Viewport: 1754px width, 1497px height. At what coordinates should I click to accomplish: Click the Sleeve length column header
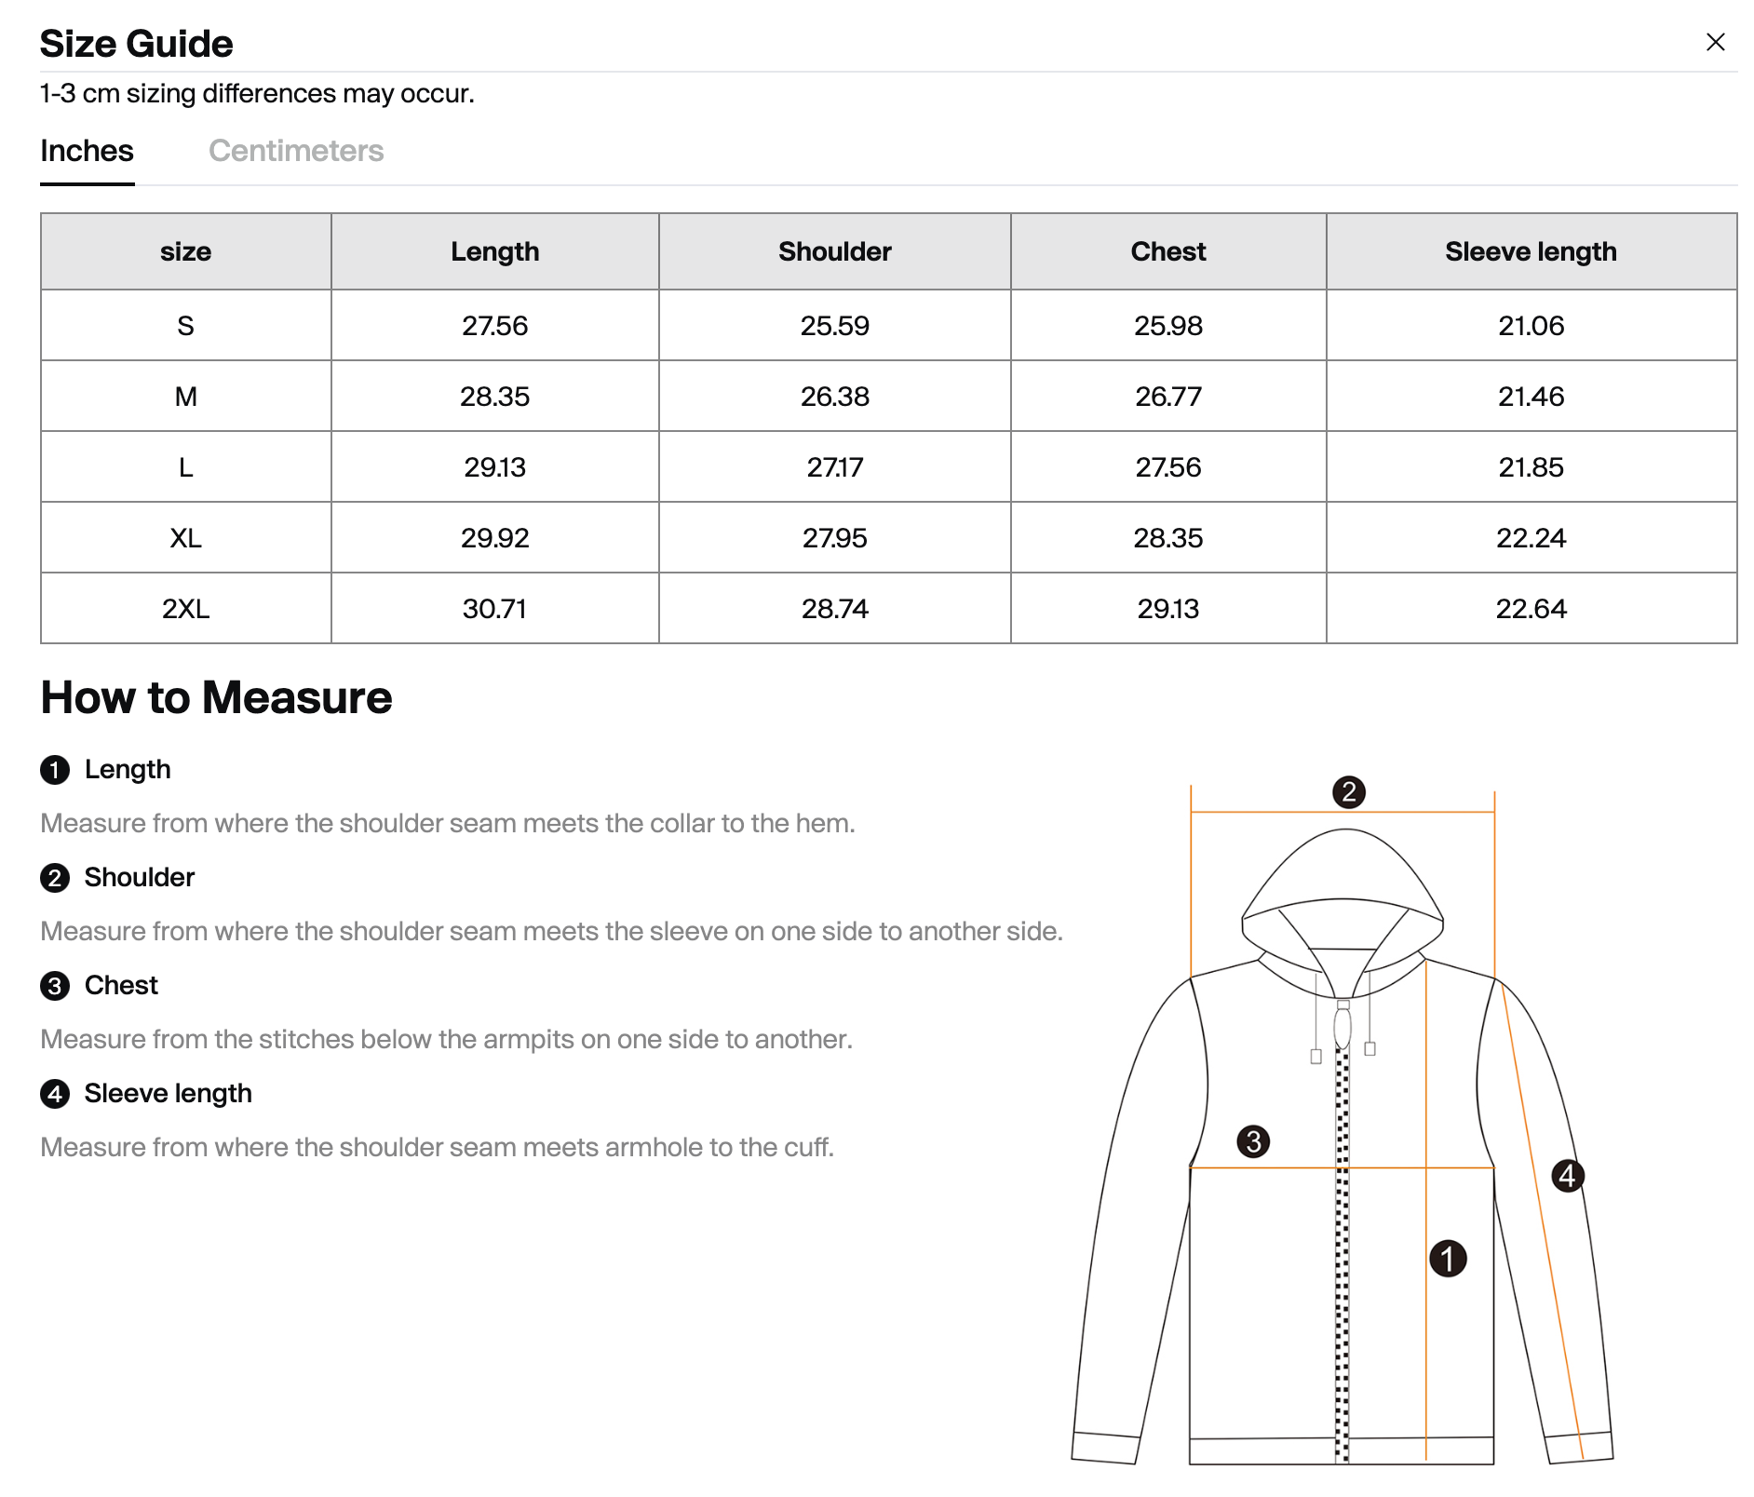[x=1531, y=251]
